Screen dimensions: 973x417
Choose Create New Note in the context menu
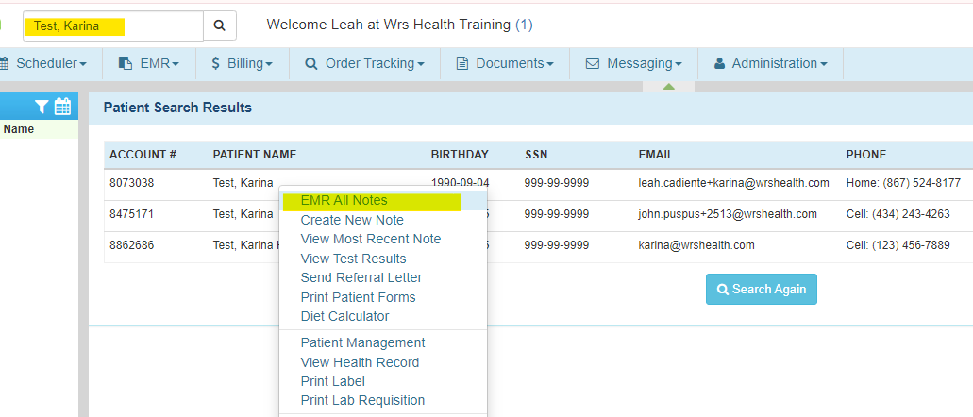click(x=352, y=220)
